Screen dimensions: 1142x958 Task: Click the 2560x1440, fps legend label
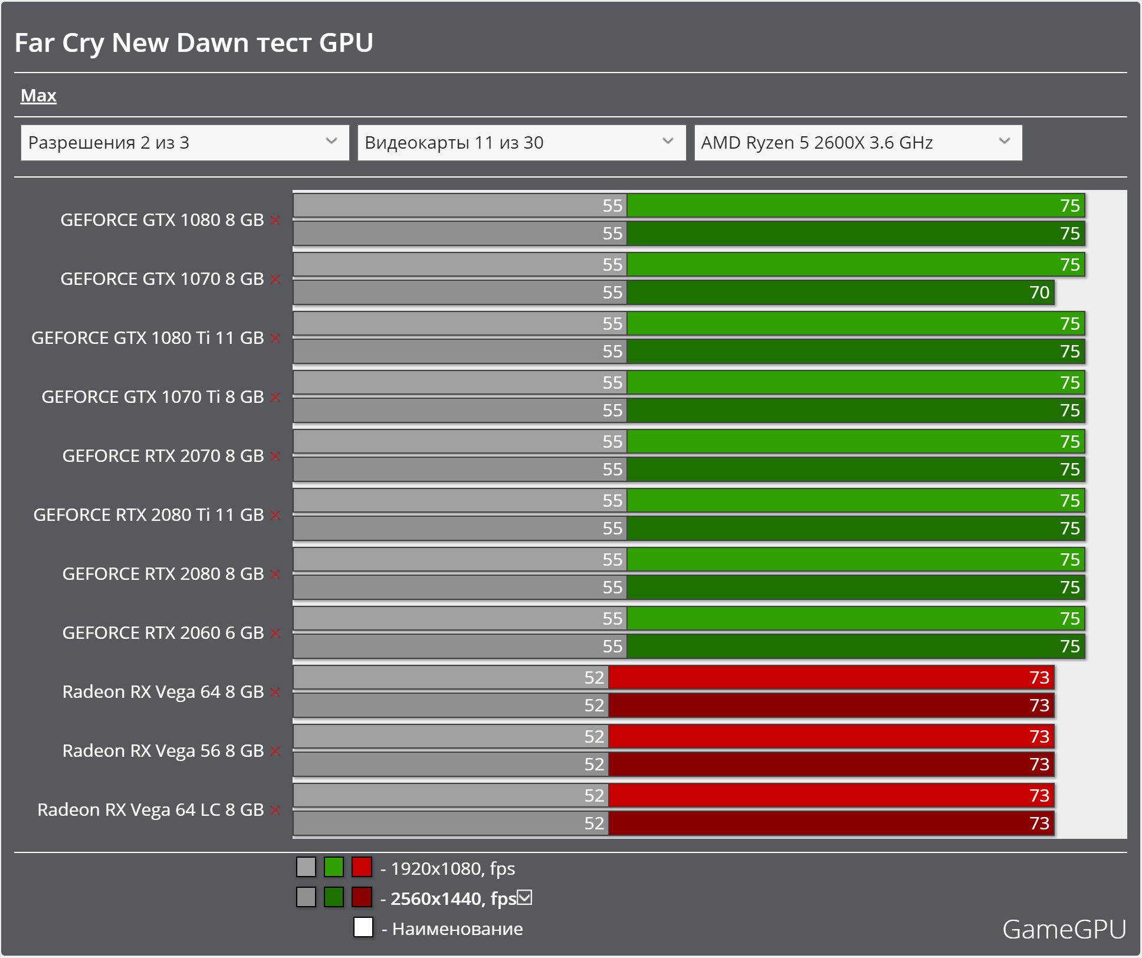click(453, 898)
